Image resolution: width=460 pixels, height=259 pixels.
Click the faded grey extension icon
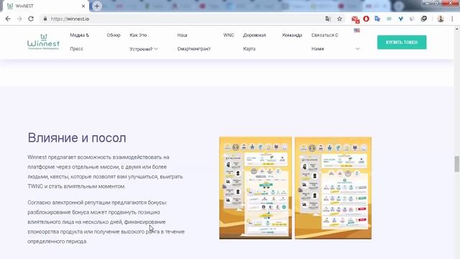(x=412, y=19)
